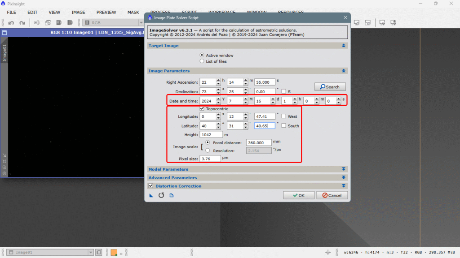This screenshot has height=258, width=460.
Task: Click the redo arrow in the toolbar
Action: (x=22, y=22)
